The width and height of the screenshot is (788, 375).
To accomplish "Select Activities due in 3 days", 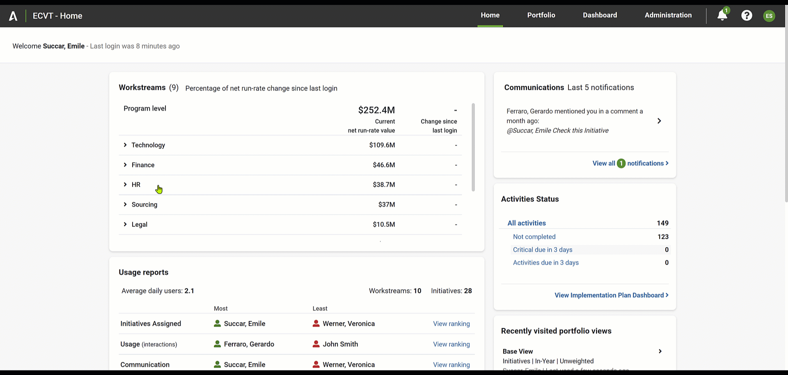I will tap(546, 263).
